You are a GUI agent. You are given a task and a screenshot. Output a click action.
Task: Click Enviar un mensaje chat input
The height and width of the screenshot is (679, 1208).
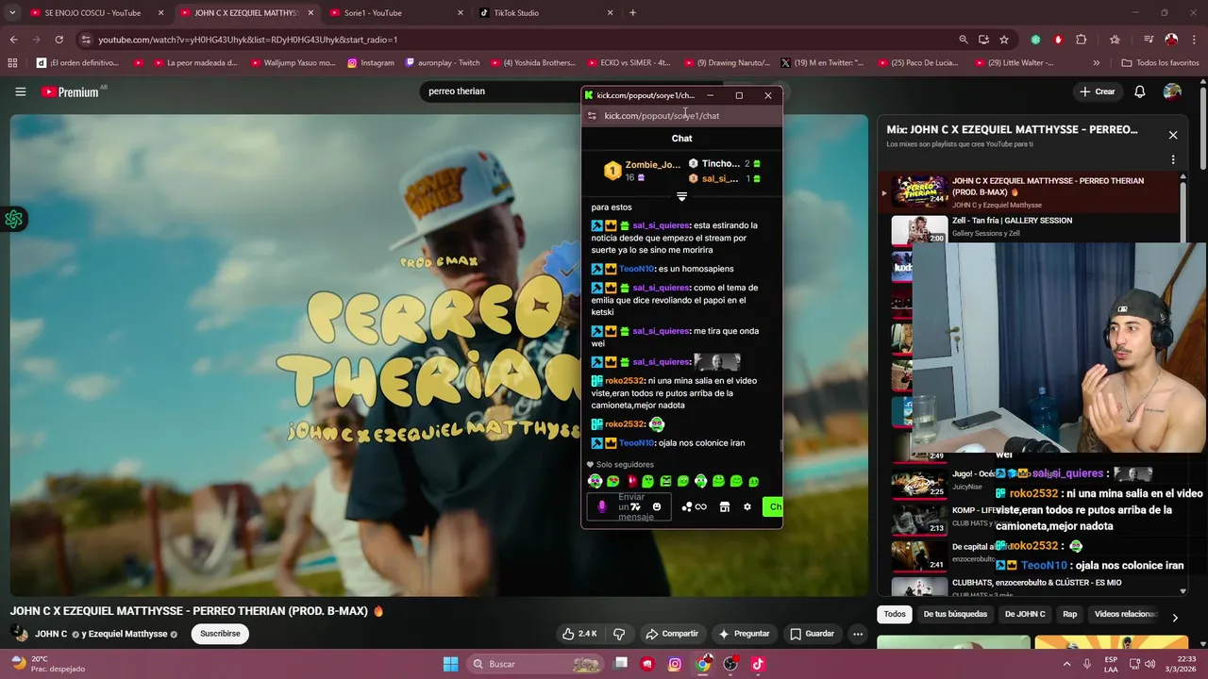[629, 506]
